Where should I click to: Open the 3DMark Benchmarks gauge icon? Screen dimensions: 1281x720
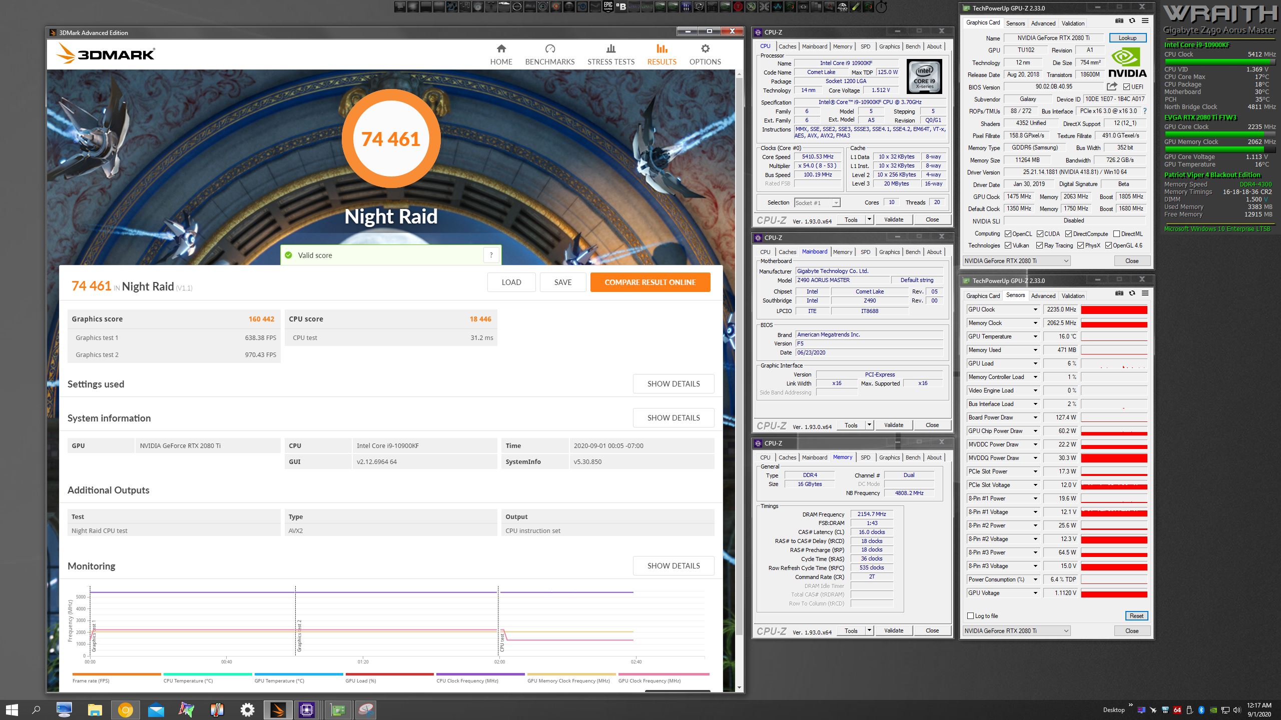(x=550, y=48)
